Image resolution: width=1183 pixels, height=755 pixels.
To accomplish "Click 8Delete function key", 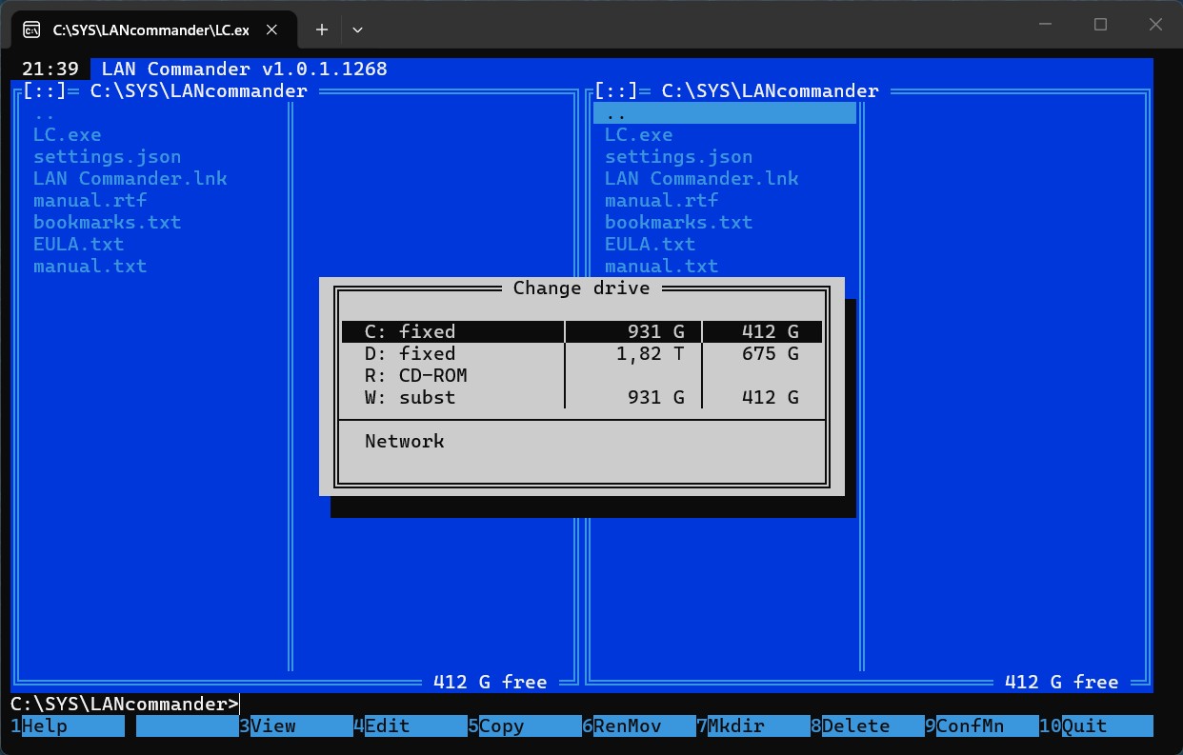I will tap(868, 725).
